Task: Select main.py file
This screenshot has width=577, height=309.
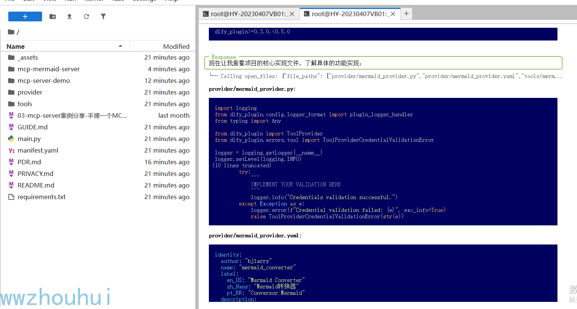Action: [x=98, y=139]
